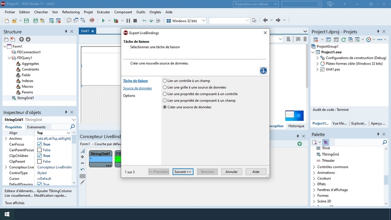This screenshot has height=220, width=391.
Task: Click the Windows Start button
Action: [7, 214]
